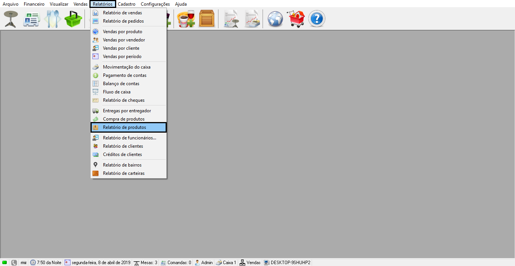
Task: Click the blue question mark help icon
Action: click(x=317, y=19)
